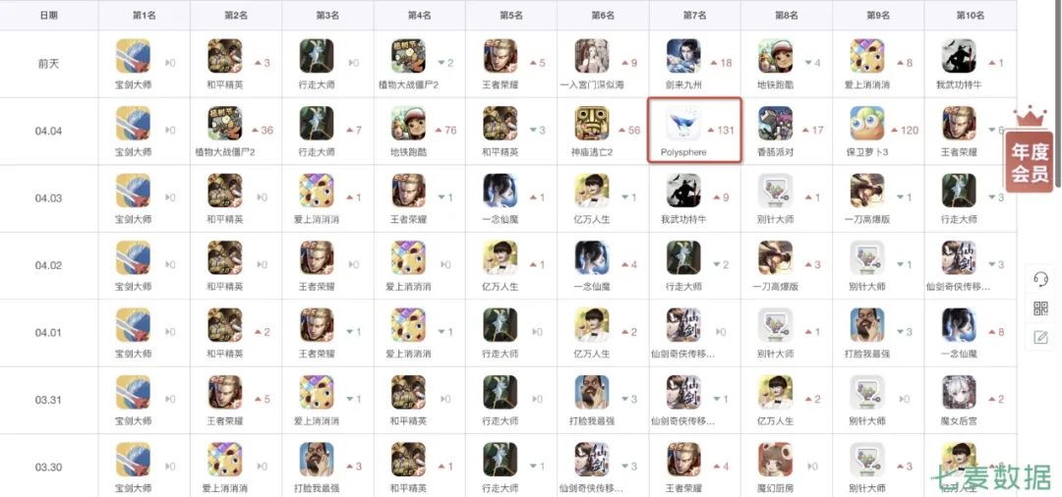The height and width of the screenshot is (497, 1062).
Task: Open the 一入宫门深似海 app name link
Action: click(x=593, y=85)
